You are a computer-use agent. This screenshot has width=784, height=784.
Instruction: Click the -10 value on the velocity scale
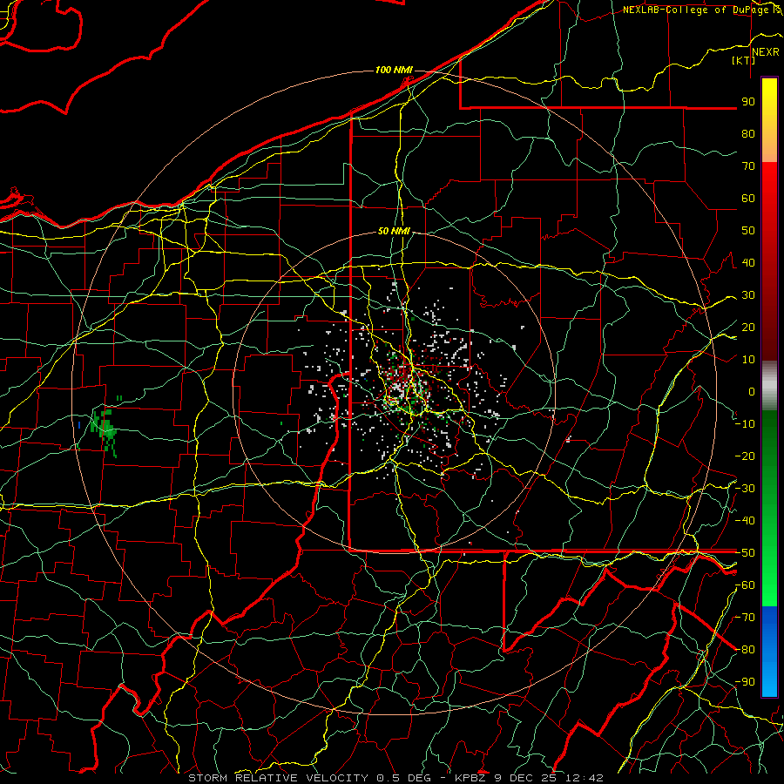745,424
